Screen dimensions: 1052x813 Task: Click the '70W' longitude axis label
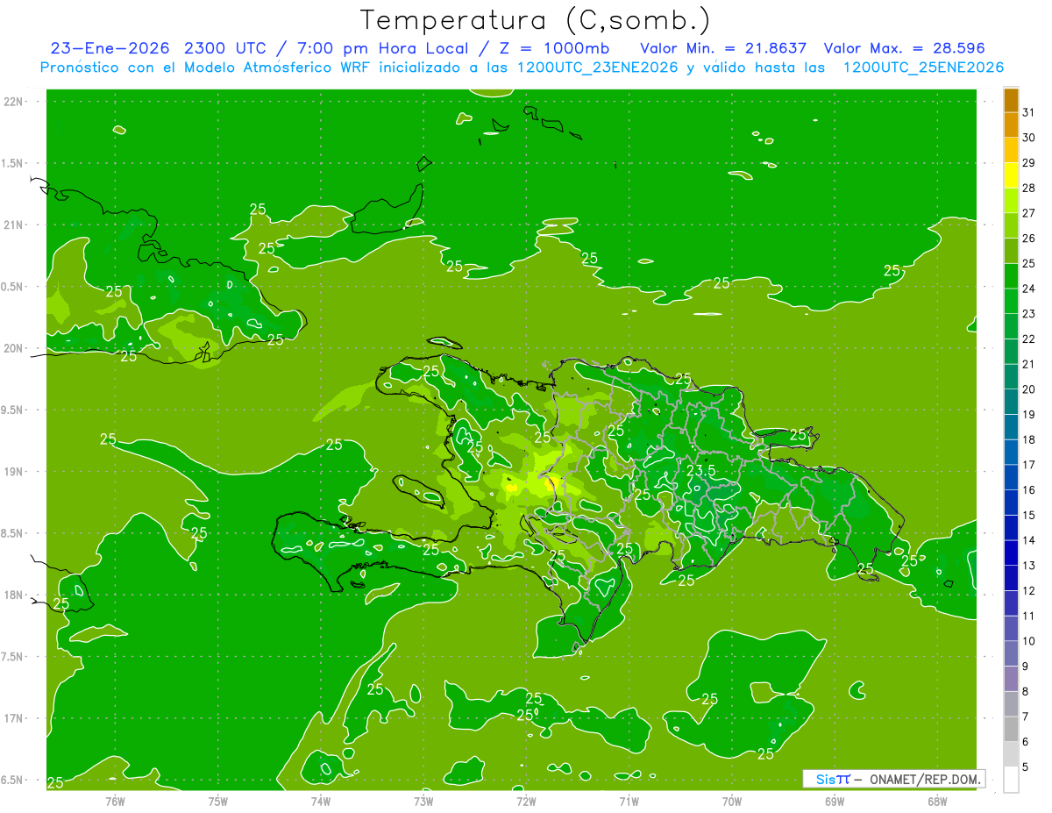(x=732, y=801)
